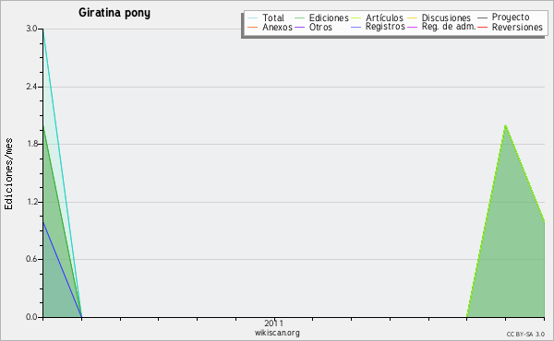Viewport: 554px width, 341px height.
Task: Click the red Reversiones legend line swatch
Action: 482,27
